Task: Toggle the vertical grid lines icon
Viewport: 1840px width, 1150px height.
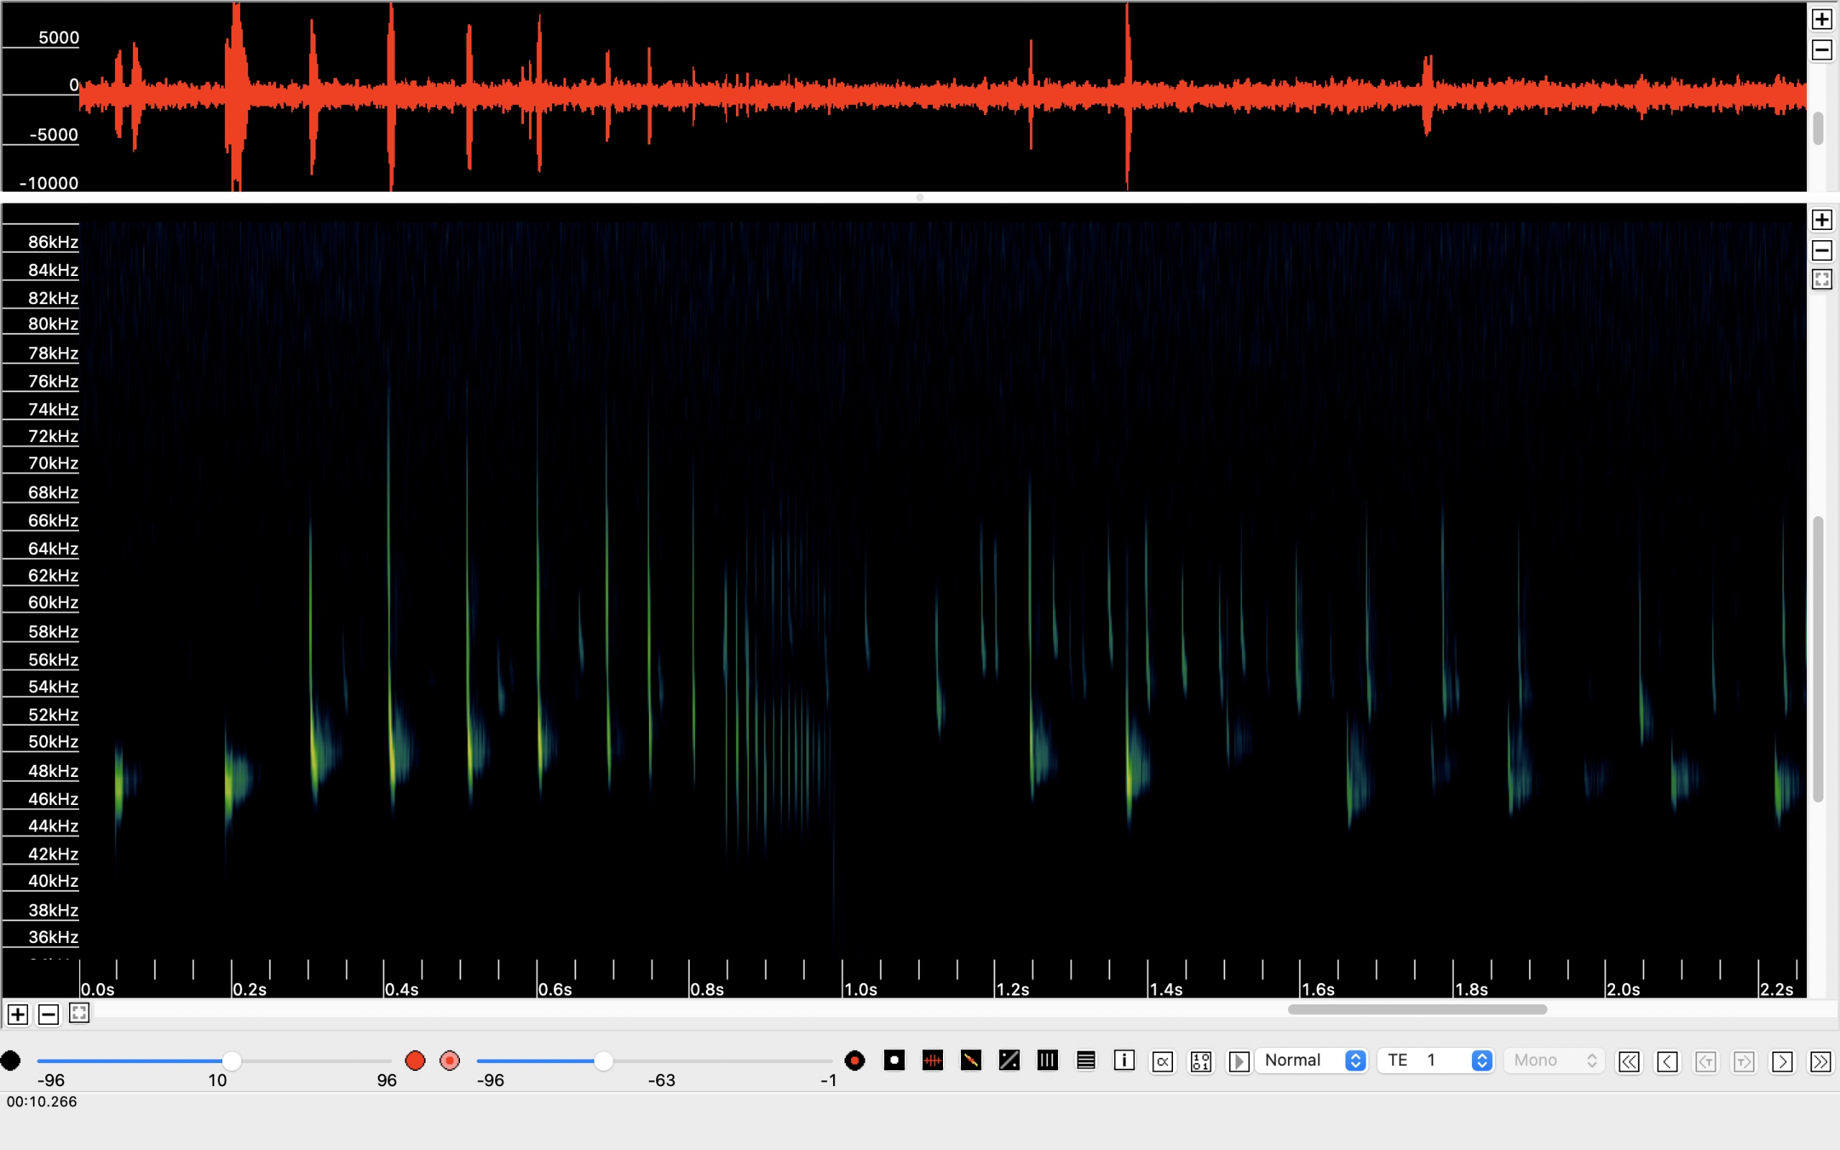Action: tap(1047, 1060)
